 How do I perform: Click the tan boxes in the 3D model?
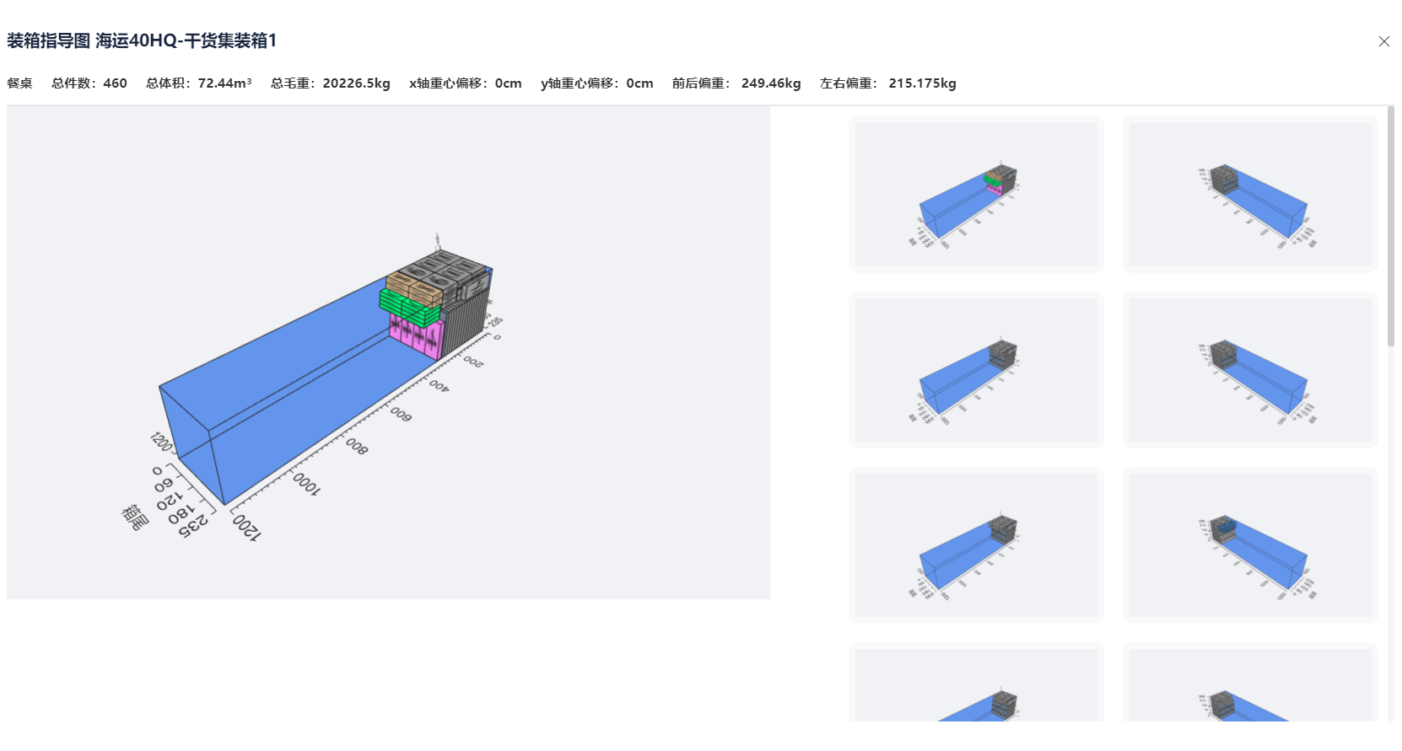(x=412, y=287)
